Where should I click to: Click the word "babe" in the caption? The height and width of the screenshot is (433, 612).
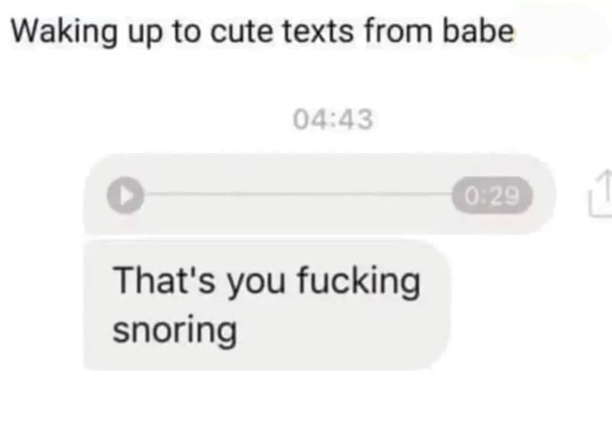[479, 31]
